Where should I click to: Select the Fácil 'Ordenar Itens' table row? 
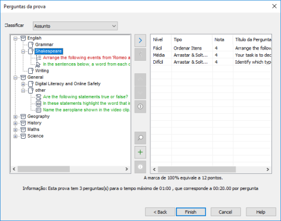(x=211, y=48)
